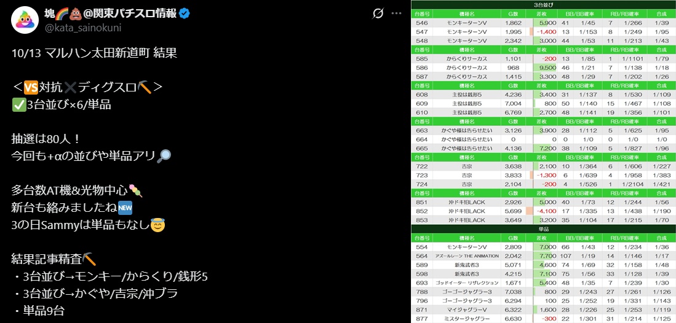The width and height of the screenshot is (676, 323).
Task: Click the blue verified badge
Action: click(185, 14)
